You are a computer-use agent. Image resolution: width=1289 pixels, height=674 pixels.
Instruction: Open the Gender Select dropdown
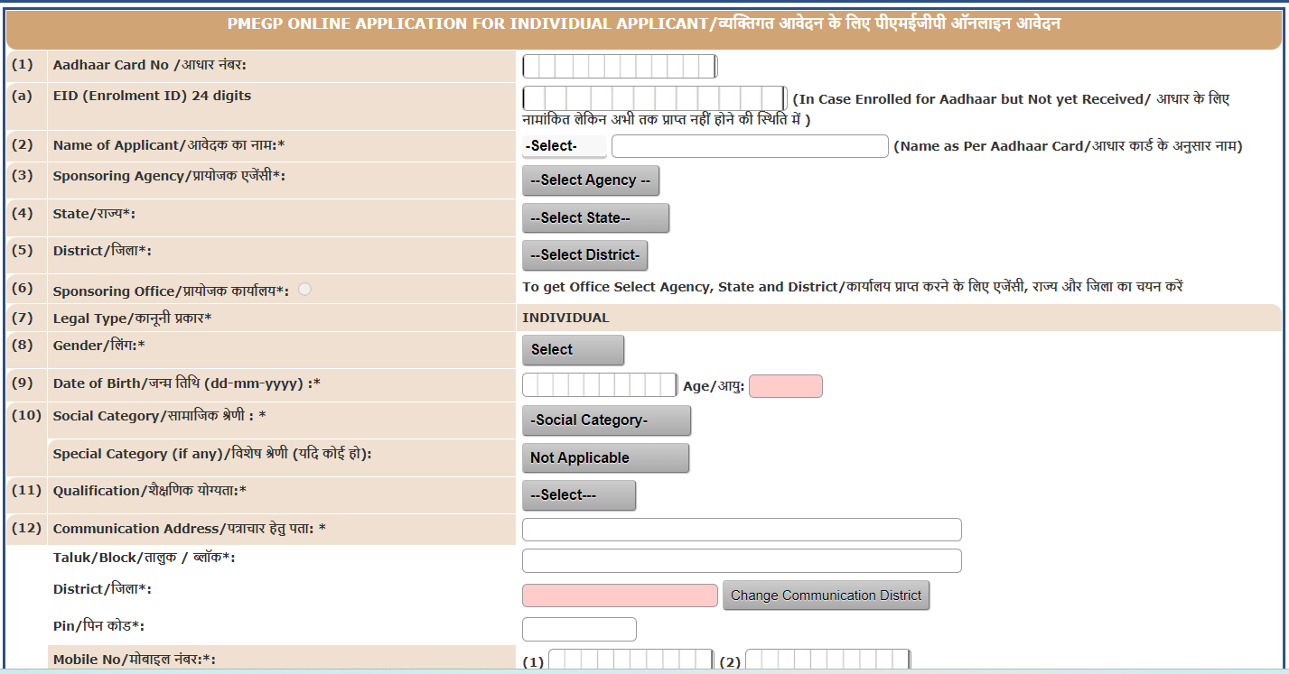[574, 350]
